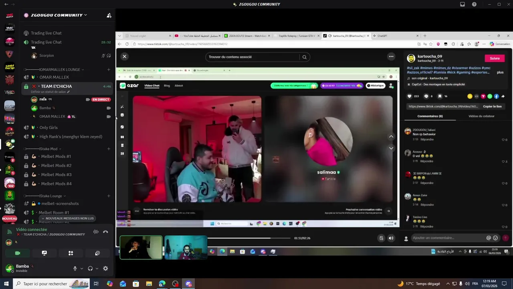The height and width of the screenshot is (289, 513).
Task: Open the Only Girls voice channel
Action: [67, 128]
